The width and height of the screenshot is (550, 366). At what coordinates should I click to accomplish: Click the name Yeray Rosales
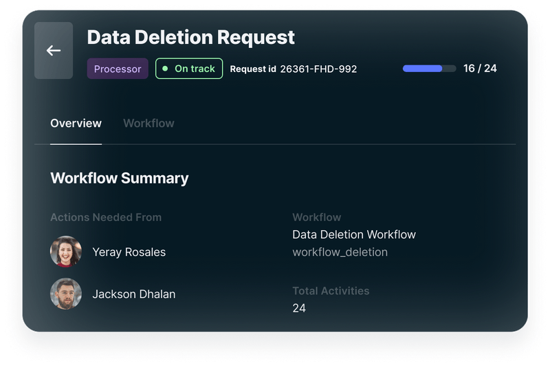coord(129,252)
